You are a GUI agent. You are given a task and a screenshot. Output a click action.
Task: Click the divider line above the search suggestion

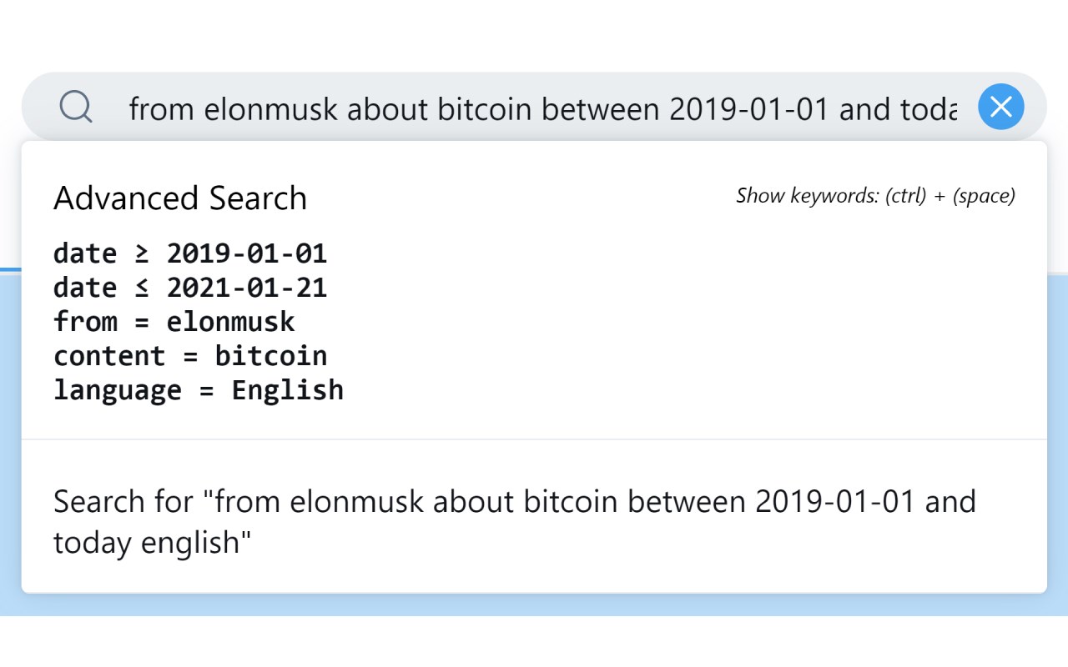534,439
